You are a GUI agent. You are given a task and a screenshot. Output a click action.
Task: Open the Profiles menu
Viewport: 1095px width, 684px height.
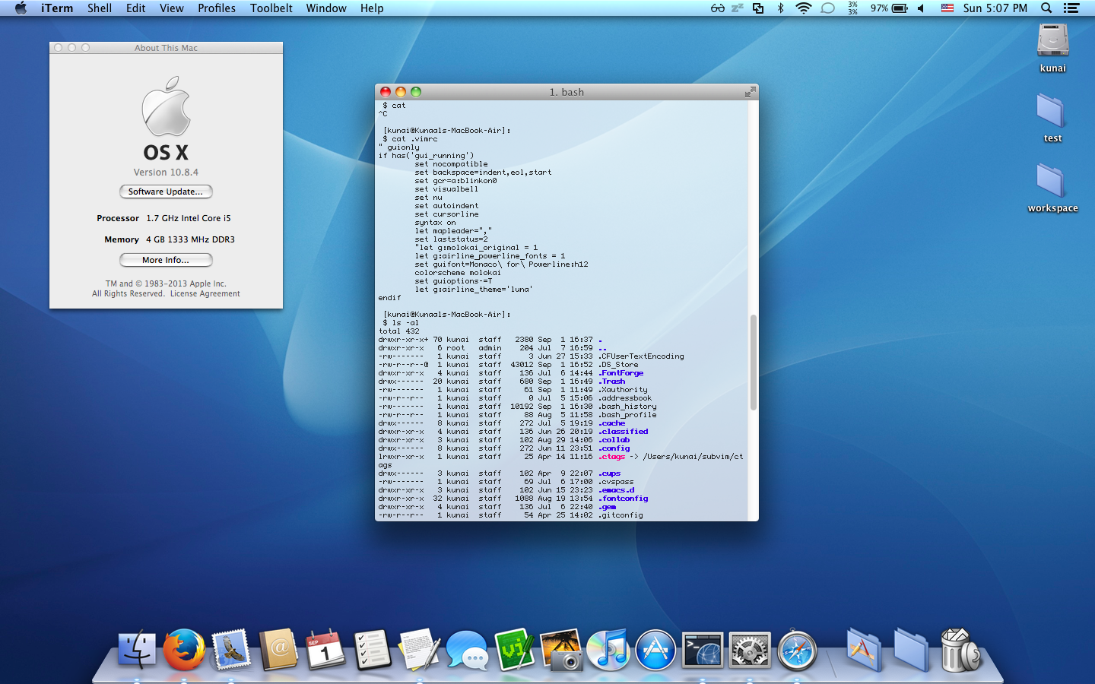[217, 8]
